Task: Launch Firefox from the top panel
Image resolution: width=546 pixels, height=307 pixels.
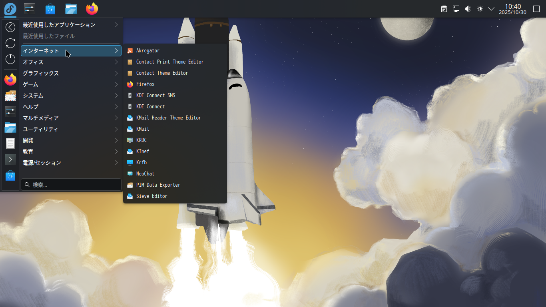Action: (92, 9)
